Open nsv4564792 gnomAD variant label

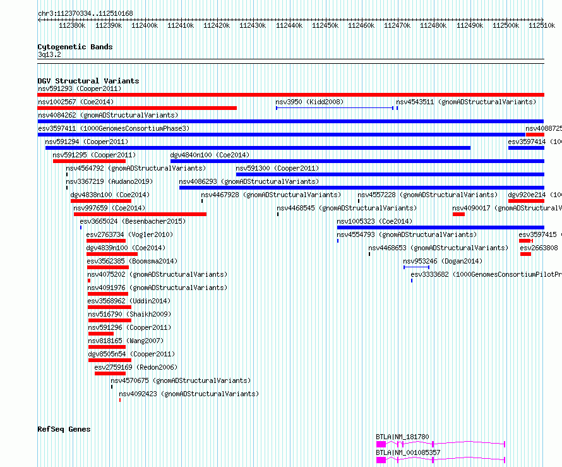coord(136,168)
